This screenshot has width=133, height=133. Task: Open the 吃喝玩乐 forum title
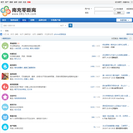tap(13, 54)
